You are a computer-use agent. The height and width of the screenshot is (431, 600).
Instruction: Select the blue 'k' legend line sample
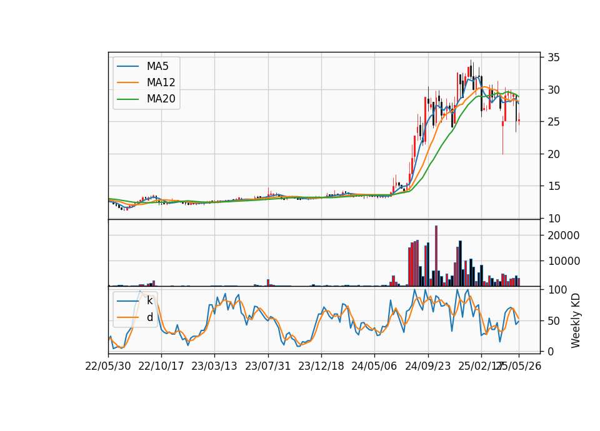pos(127,300)
